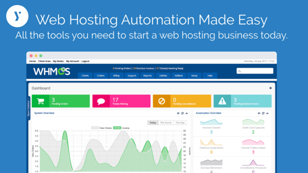Screen dimensions: 308x173
Task: Click inside the search field
Action: (255, 70)
